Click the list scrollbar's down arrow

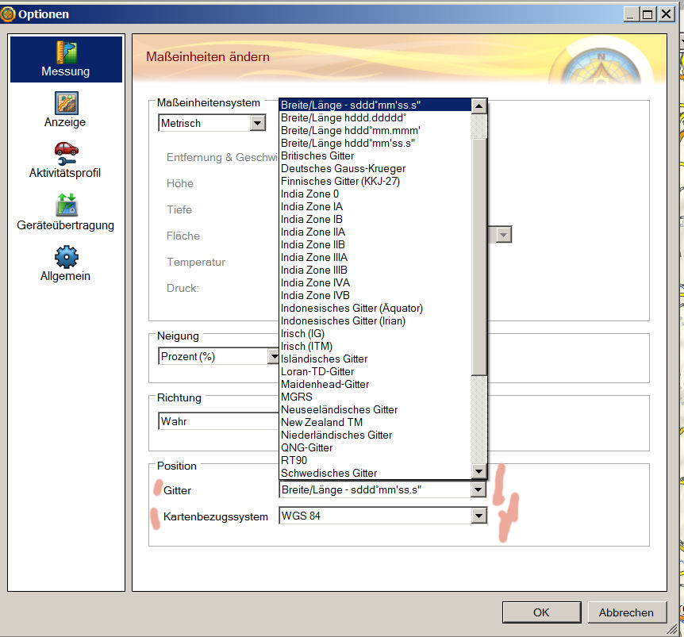[479, 471]
